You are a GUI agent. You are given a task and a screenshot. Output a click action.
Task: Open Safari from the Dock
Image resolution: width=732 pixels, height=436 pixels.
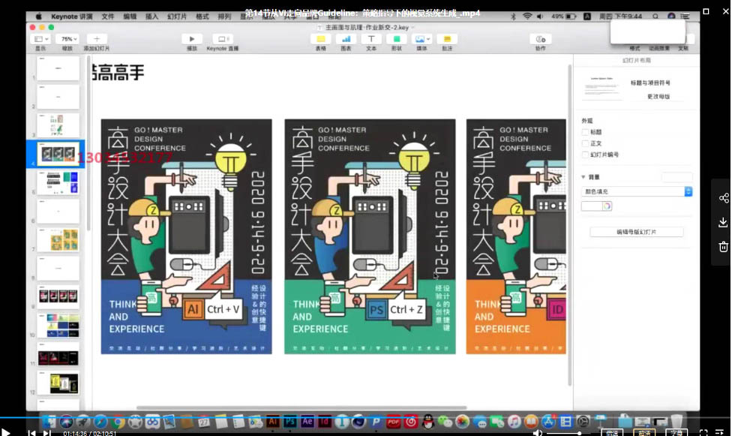[100, 422]
